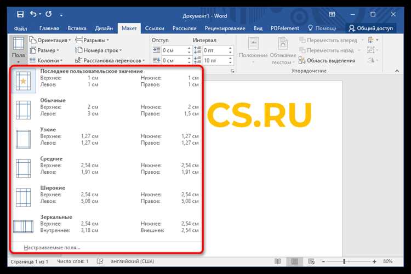Image resolution: width=411 pixels, height=274 pixels.
Task: Click the left indent icon
Action: click(157, 50)
